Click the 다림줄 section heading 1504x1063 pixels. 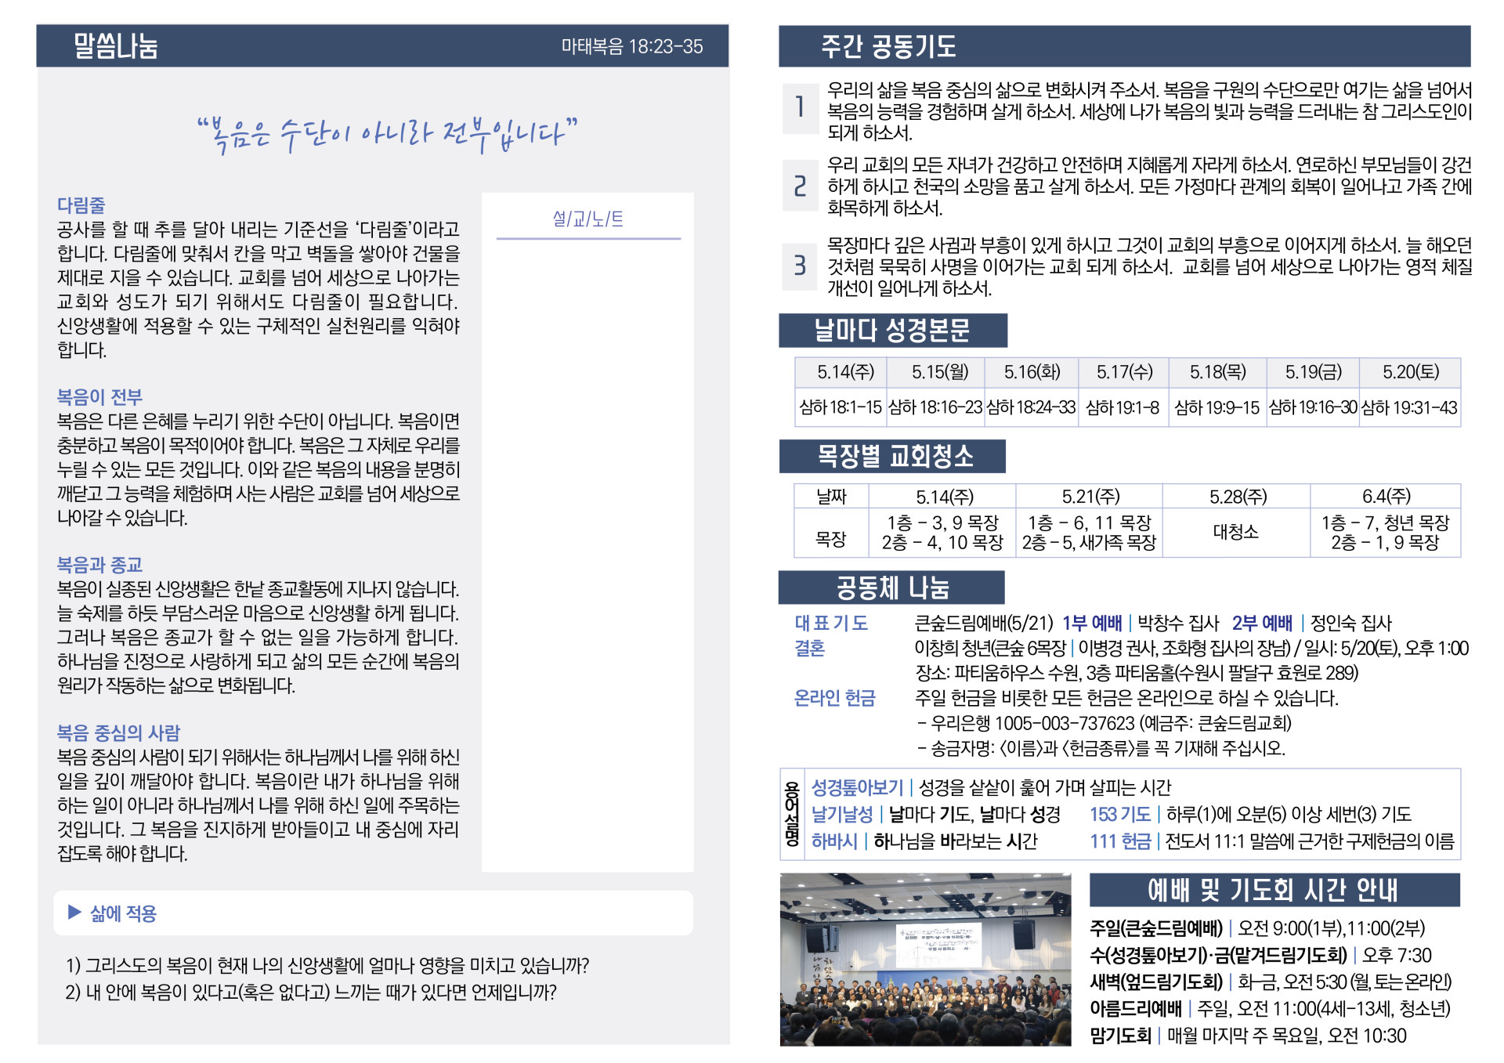tap(81, 205)
